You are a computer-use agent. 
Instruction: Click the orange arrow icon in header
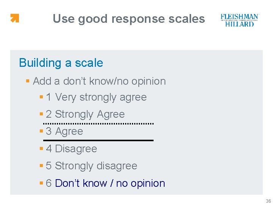[x=14, y=18]
